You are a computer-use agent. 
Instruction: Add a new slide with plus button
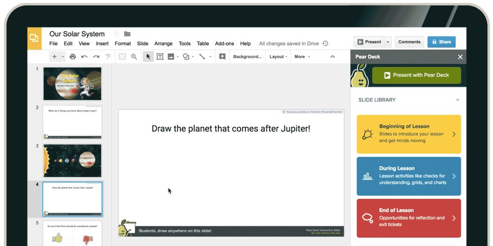(54, 57)
